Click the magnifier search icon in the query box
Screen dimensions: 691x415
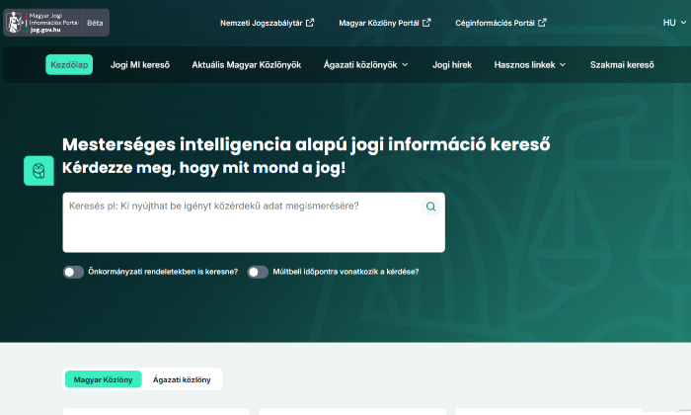430,207
